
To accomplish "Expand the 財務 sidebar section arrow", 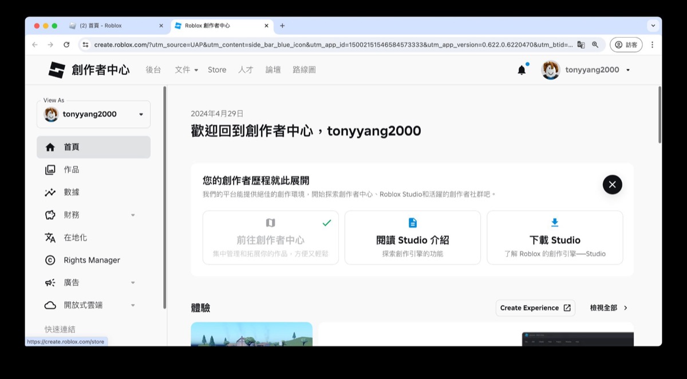I will [x=133, y=215].
